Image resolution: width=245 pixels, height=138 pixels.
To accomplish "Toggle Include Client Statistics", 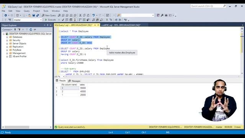I will click(88, 20).
